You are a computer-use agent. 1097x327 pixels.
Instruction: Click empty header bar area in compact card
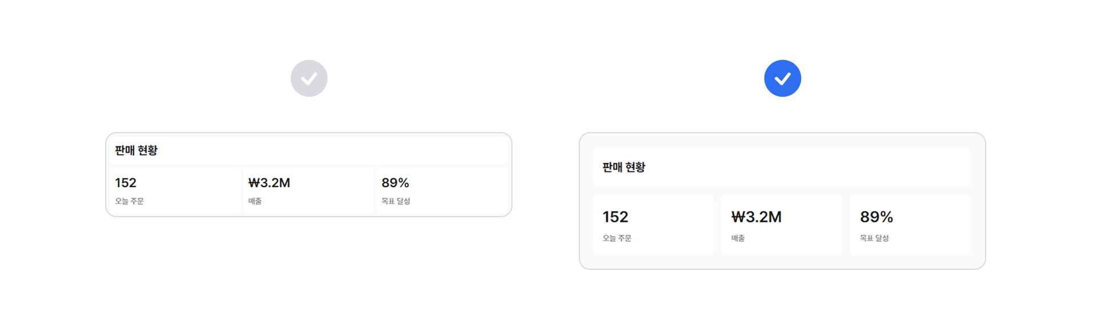tap(343, 150)
